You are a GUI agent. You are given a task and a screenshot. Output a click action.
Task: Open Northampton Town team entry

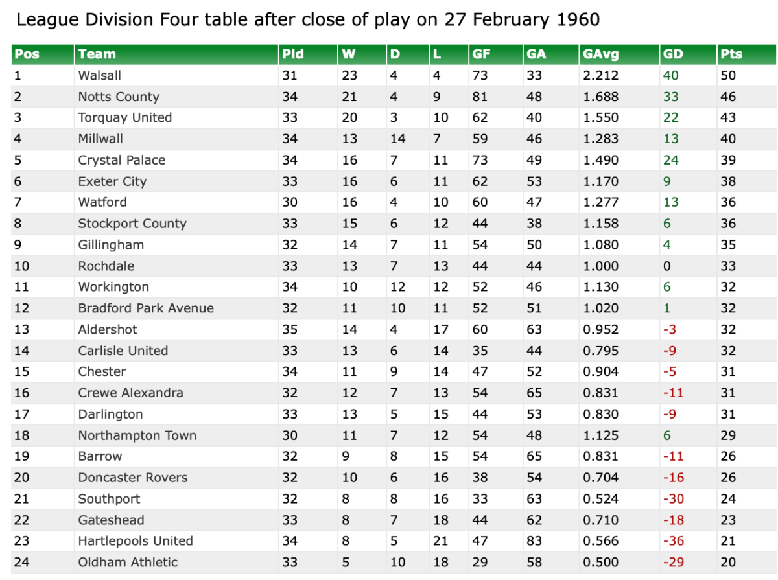tap(137, 435)
